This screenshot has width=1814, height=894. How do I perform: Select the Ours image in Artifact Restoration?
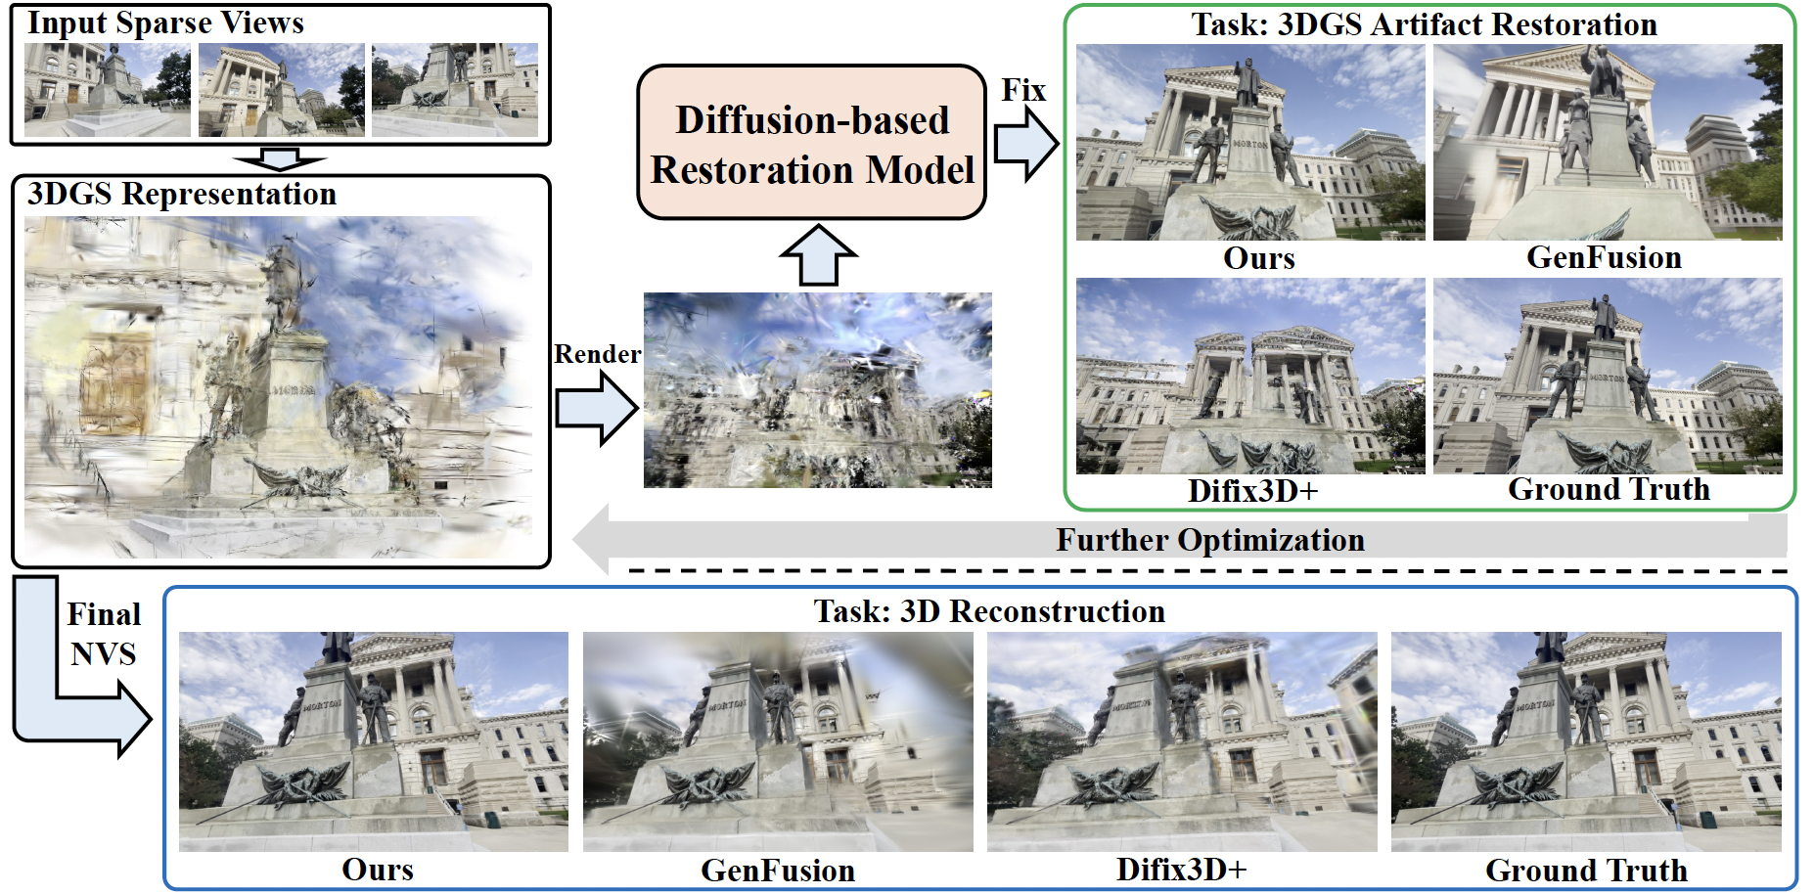[x=1250, y=142]
